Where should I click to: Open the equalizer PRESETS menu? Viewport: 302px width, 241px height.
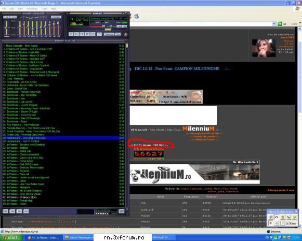pyautogui.click(x=57, y=17)
